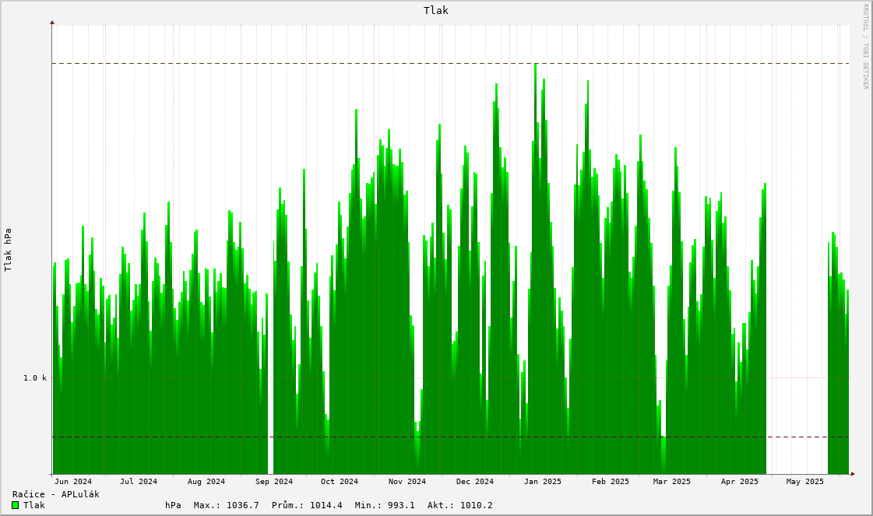Click the chart title 'Tlak'
873x516 pixels.
click(x=436, y=11)
